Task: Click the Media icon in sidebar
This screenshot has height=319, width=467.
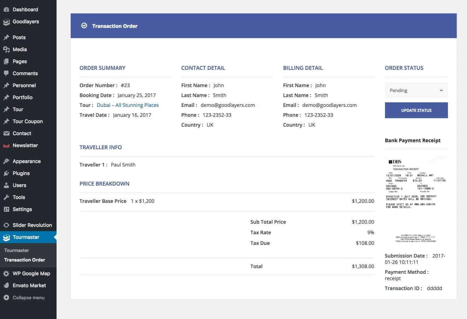Action: pos(6,49)
